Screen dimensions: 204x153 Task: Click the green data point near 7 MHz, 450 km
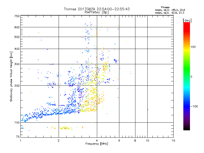point(126,41)
